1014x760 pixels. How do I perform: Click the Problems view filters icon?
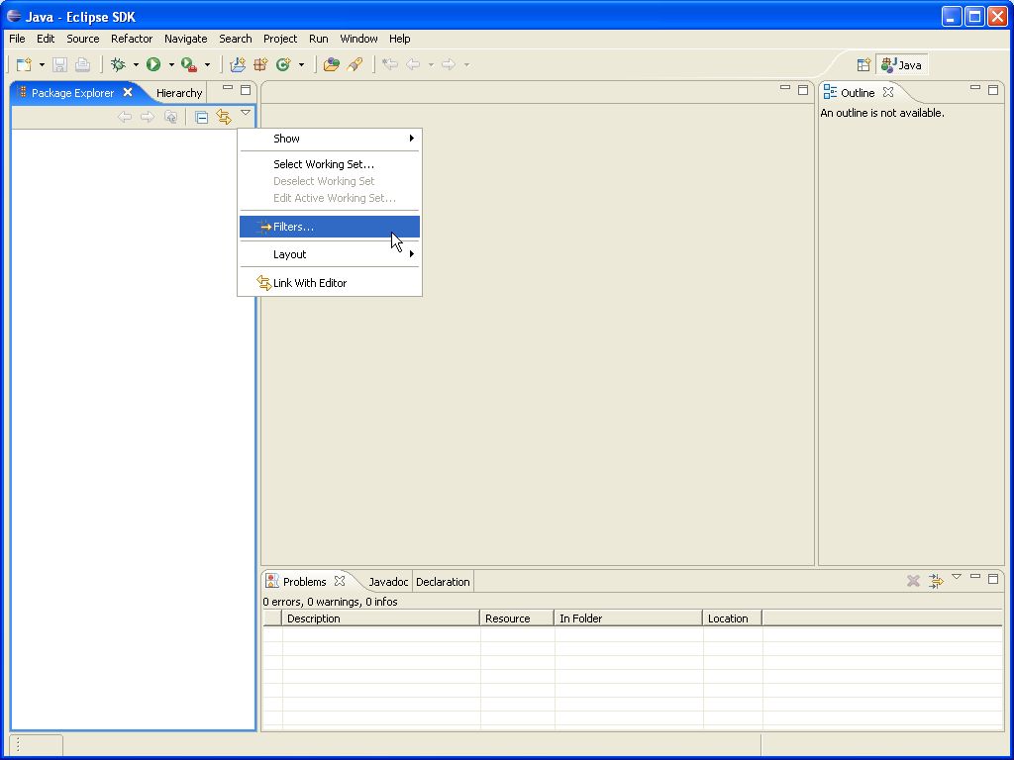(x=936, y=581)
